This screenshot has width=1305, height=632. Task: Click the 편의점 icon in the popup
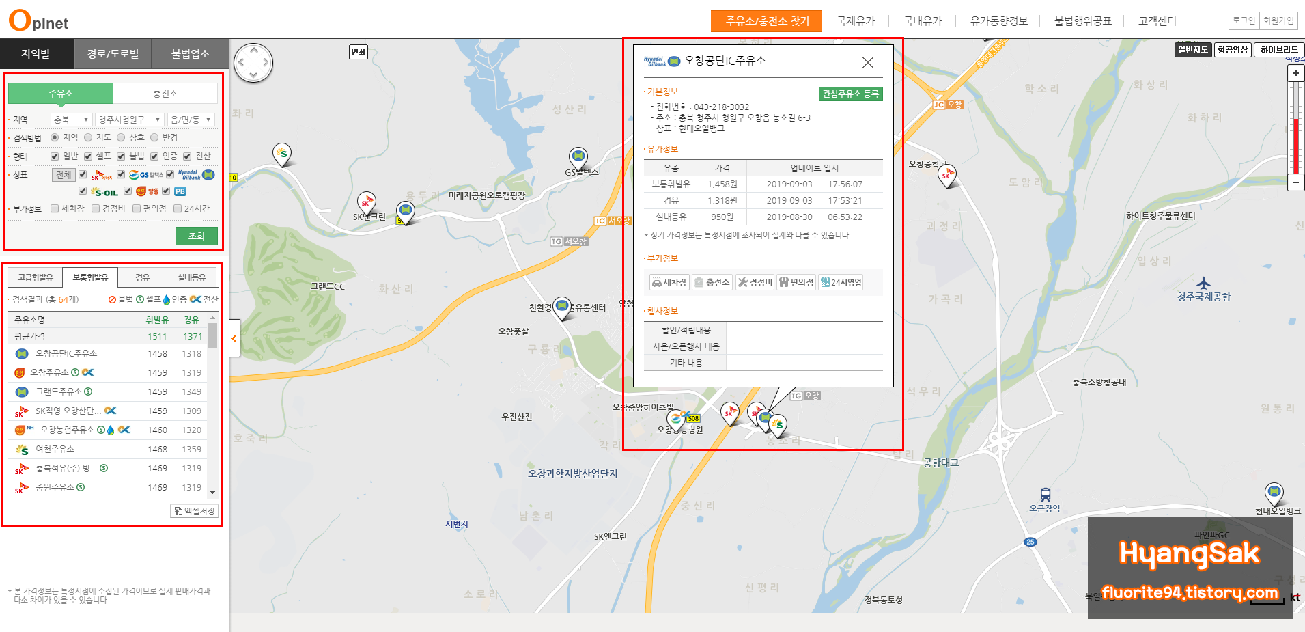coord(796,282)
